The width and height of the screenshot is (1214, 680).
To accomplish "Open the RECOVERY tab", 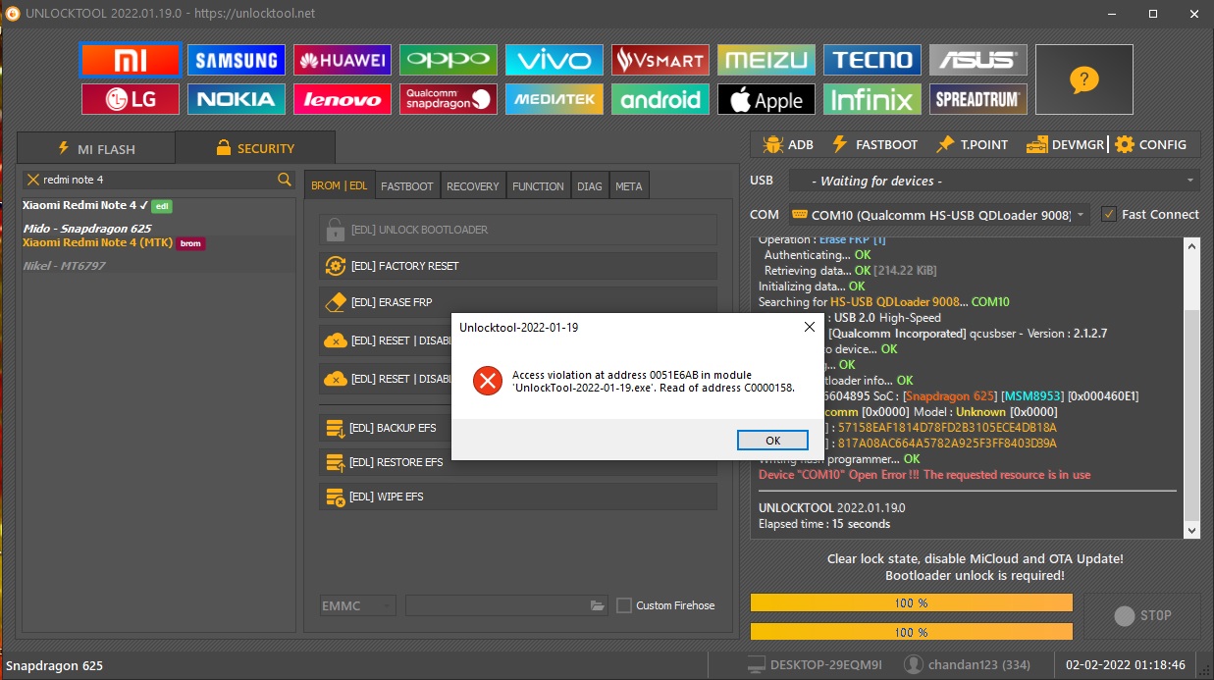I will coord(472,185).
